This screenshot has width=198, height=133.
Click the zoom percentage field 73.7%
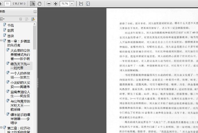[x=65, y=4]
